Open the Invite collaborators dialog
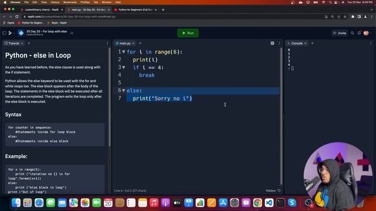376x211 pixels. (340, 33)
